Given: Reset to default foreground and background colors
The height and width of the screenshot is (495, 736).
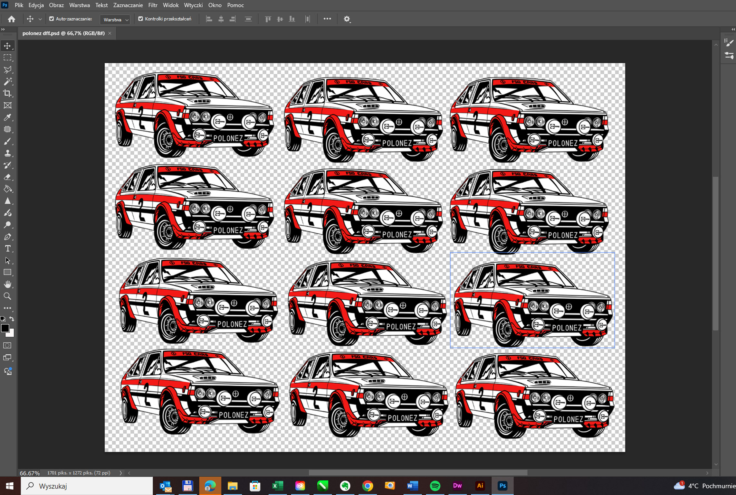Looking at the screenshot, I should pos(3,319).
